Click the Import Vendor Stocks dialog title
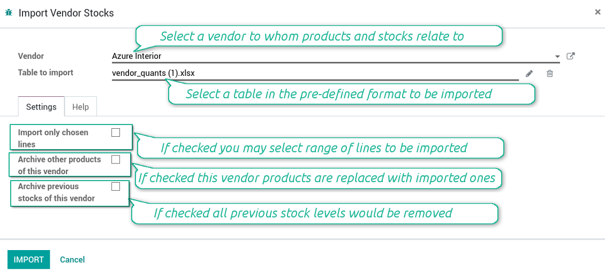 (x=66, y=13)
